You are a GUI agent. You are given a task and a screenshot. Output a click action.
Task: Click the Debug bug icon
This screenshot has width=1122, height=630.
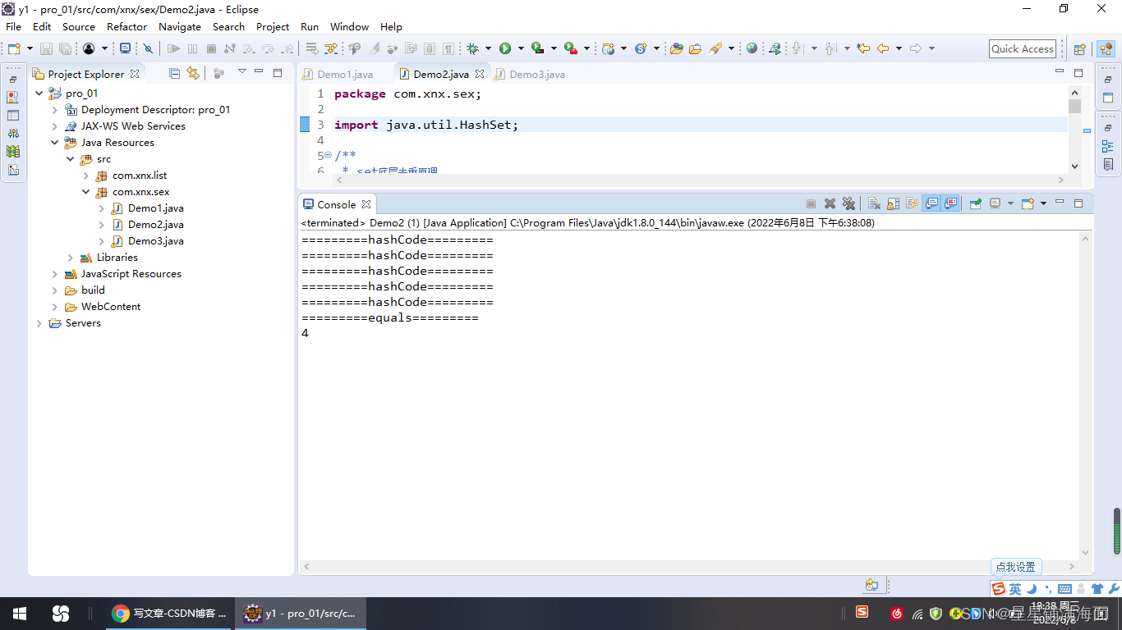[472, 48]
